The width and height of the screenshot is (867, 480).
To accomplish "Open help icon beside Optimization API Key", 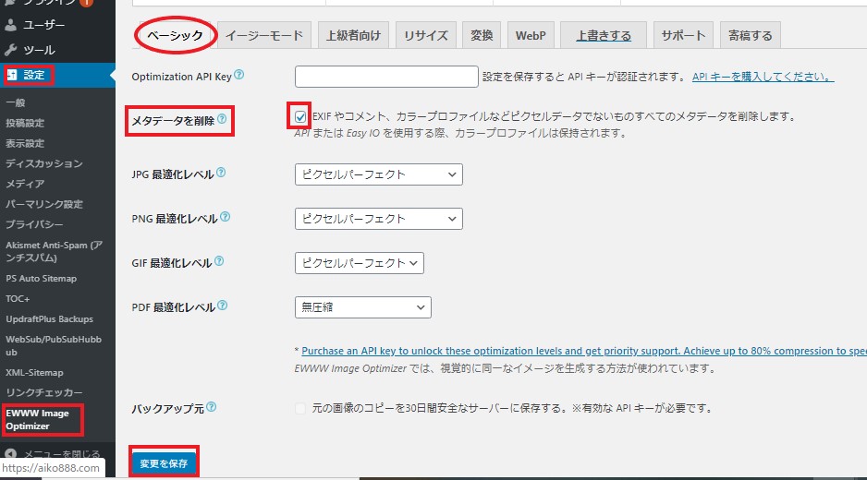I will [238, 75].
